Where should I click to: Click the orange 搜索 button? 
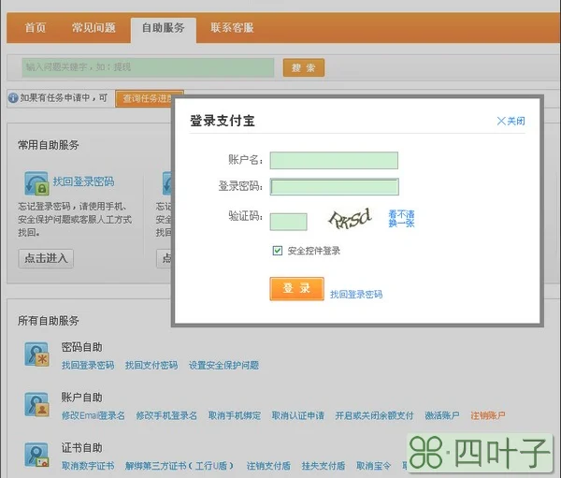coord(304,67)
